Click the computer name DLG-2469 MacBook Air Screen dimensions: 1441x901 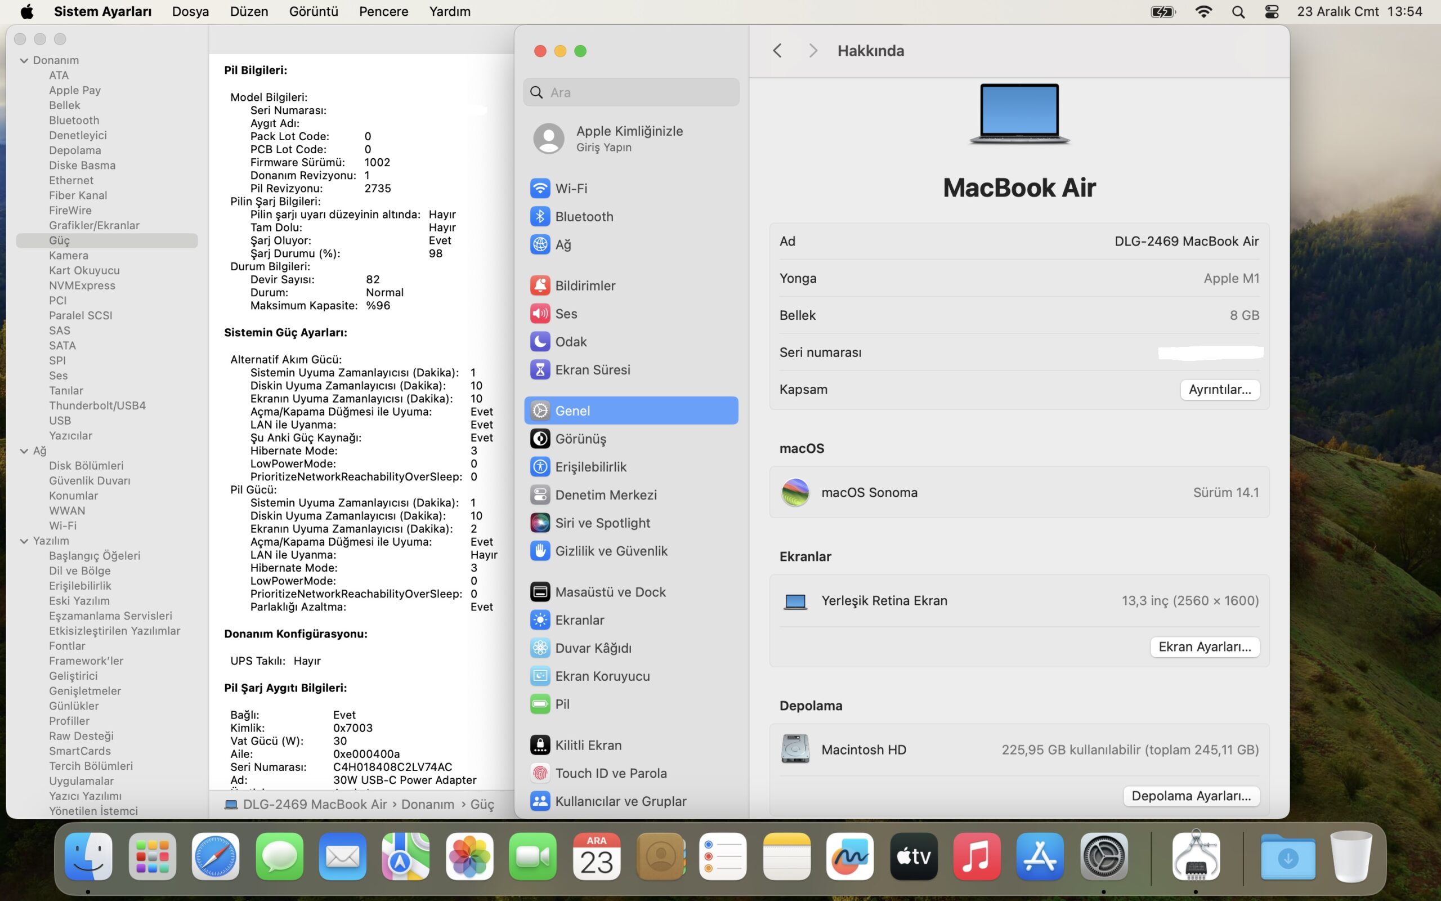click(1186, 242)
